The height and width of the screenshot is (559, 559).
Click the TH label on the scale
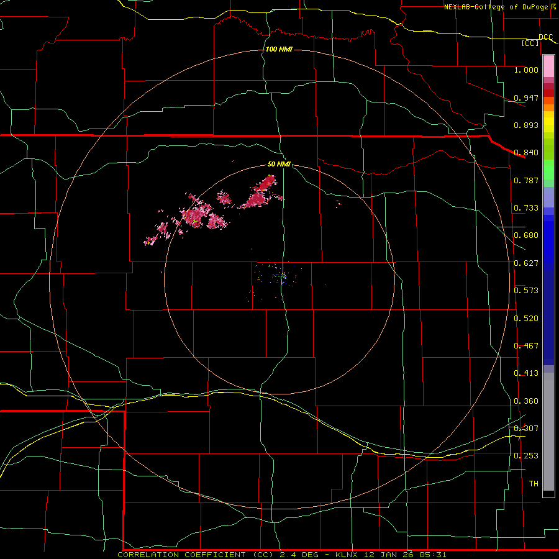[534, 484]
